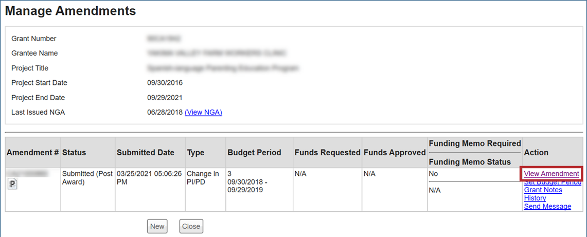The height and width of the screenshot is (237, 587).
Task: Open the View NGA link
Action: pos(203,112)
